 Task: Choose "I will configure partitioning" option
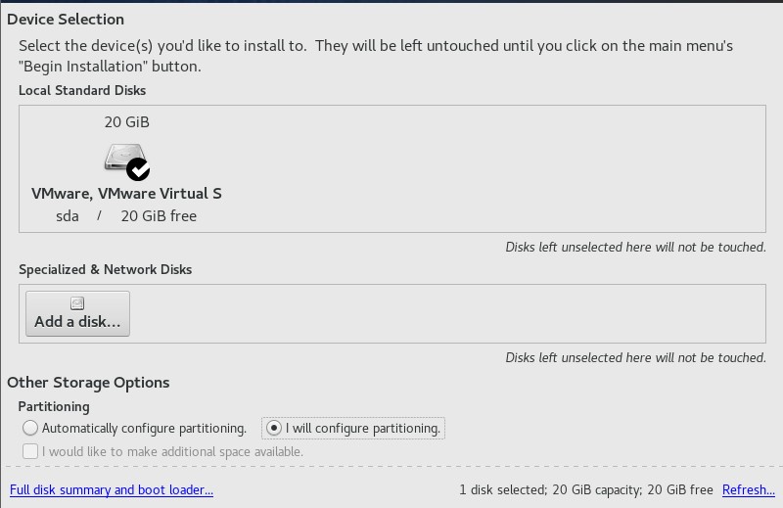[x=275, y=428]
